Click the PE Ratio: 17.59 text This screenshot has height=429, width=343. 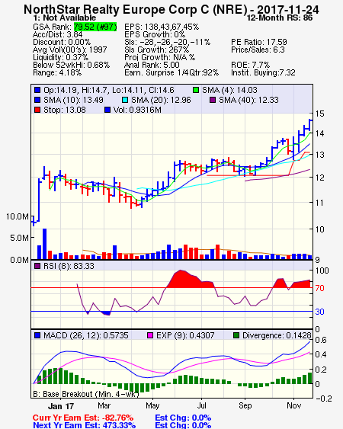coord(259,42)
